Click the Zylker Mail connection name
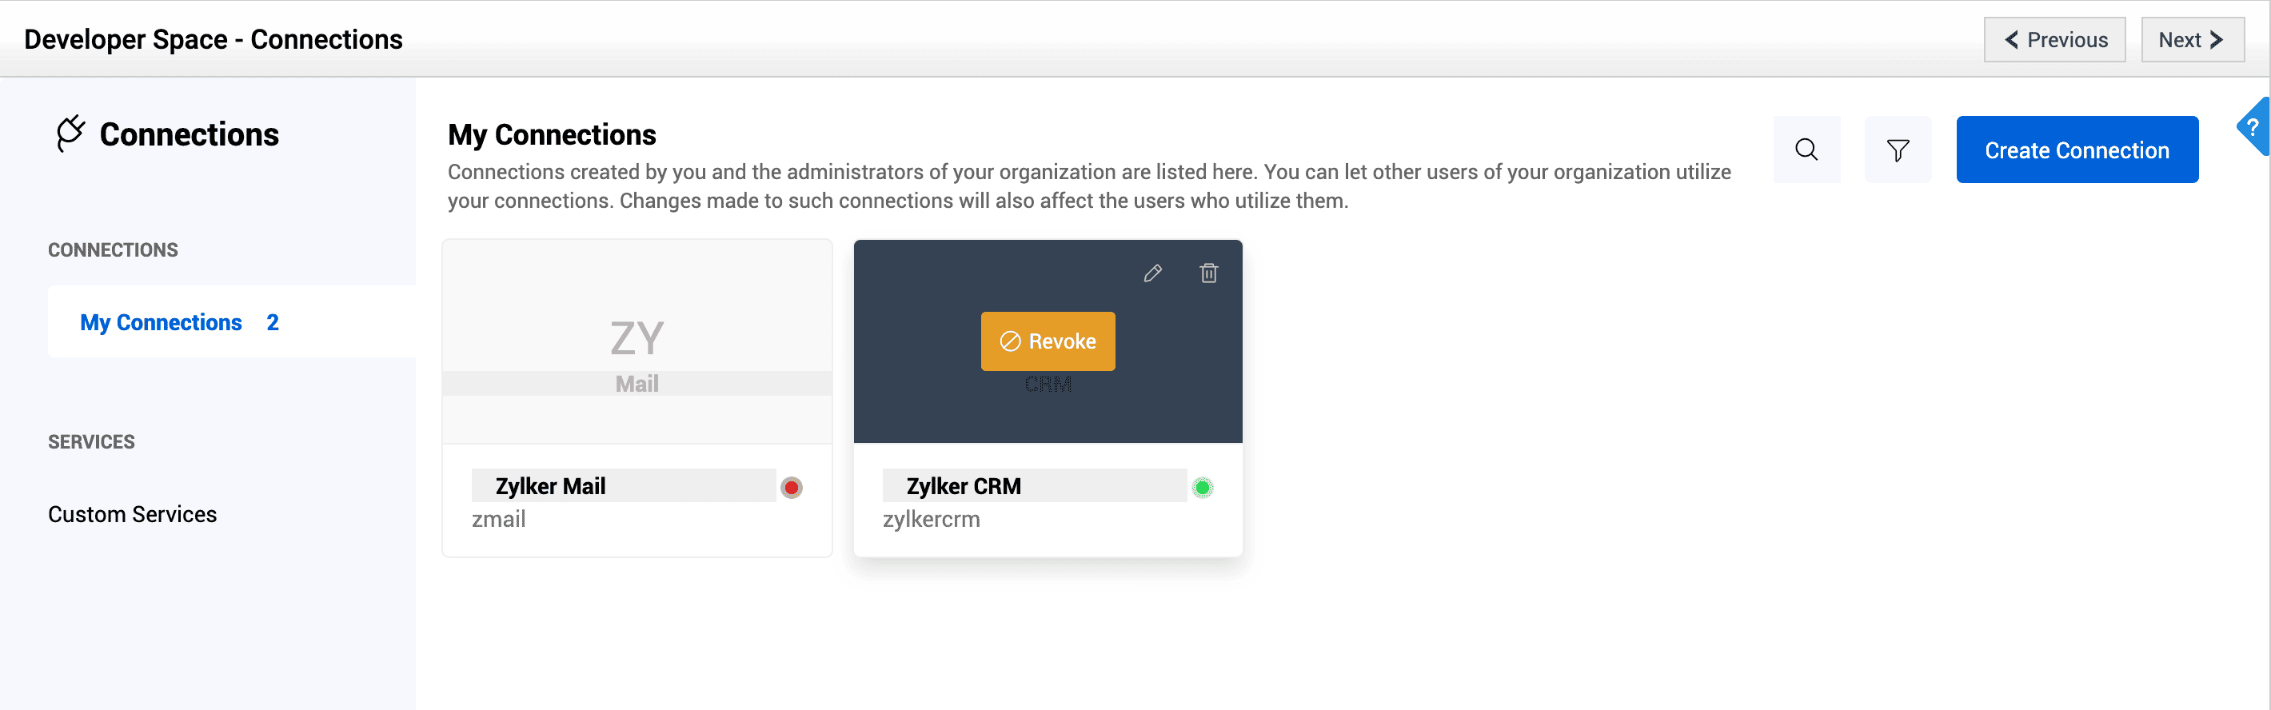 point(550,486)
